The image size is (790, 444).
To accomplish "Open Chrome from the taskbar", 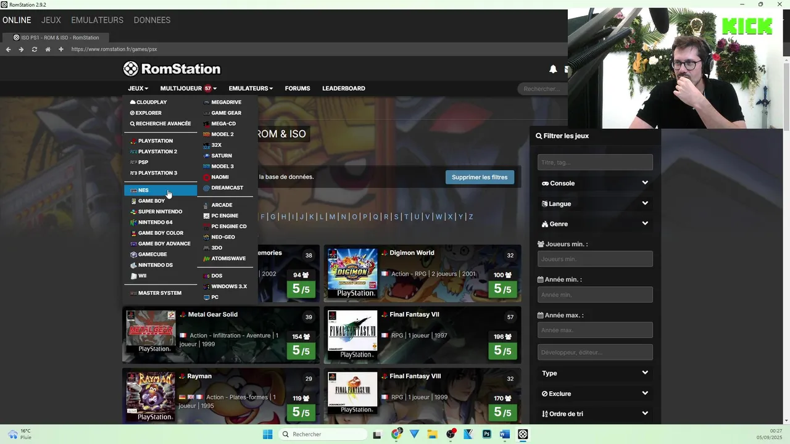I will 396,434.
